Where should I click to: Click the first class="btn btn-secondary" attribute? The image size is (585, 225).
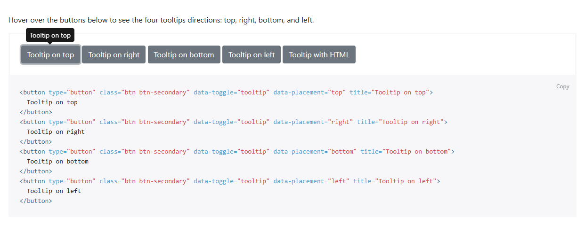click(145, 92)
